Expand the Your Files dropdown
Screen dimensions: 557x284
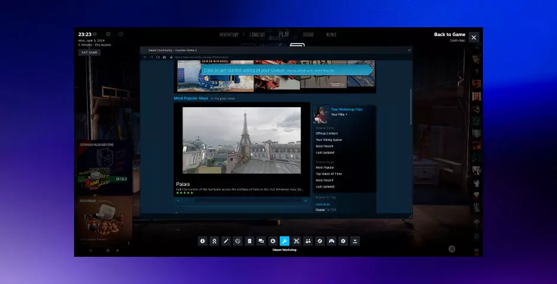coord(340,115)
